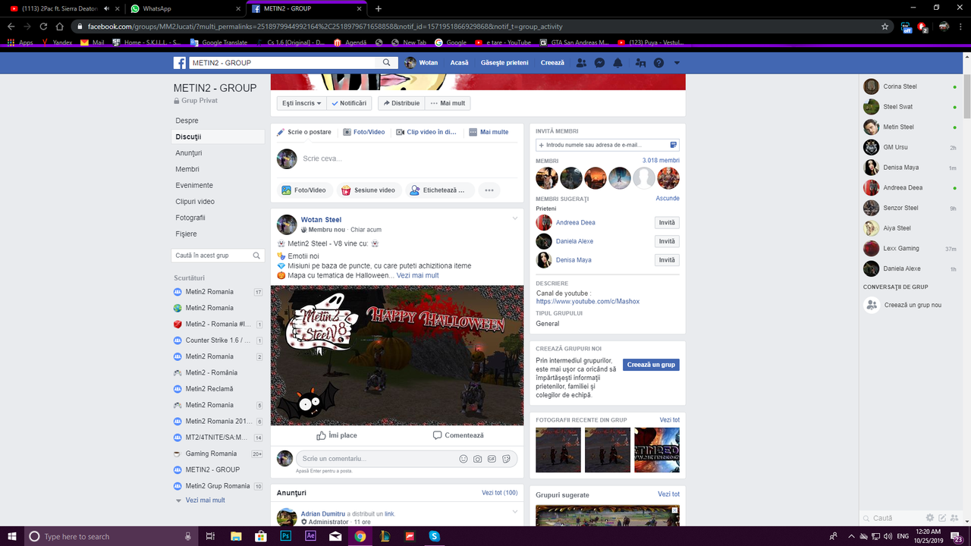The image size is (971, 546).
Task: Check notifications via the bell icon
Action: [x=617, y=62]
